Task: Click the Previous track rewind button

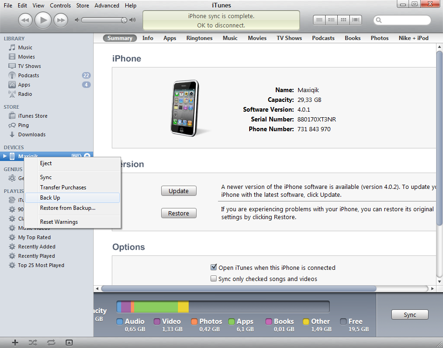Action: pyautogui.click(x=25, y=20)
